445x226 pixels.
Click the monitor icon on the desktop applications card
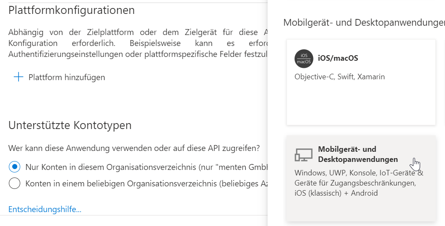(303, 155)
